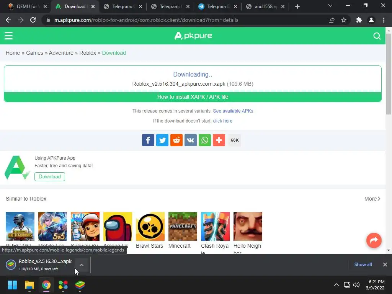Close the and1558 tab

(283, 7)
